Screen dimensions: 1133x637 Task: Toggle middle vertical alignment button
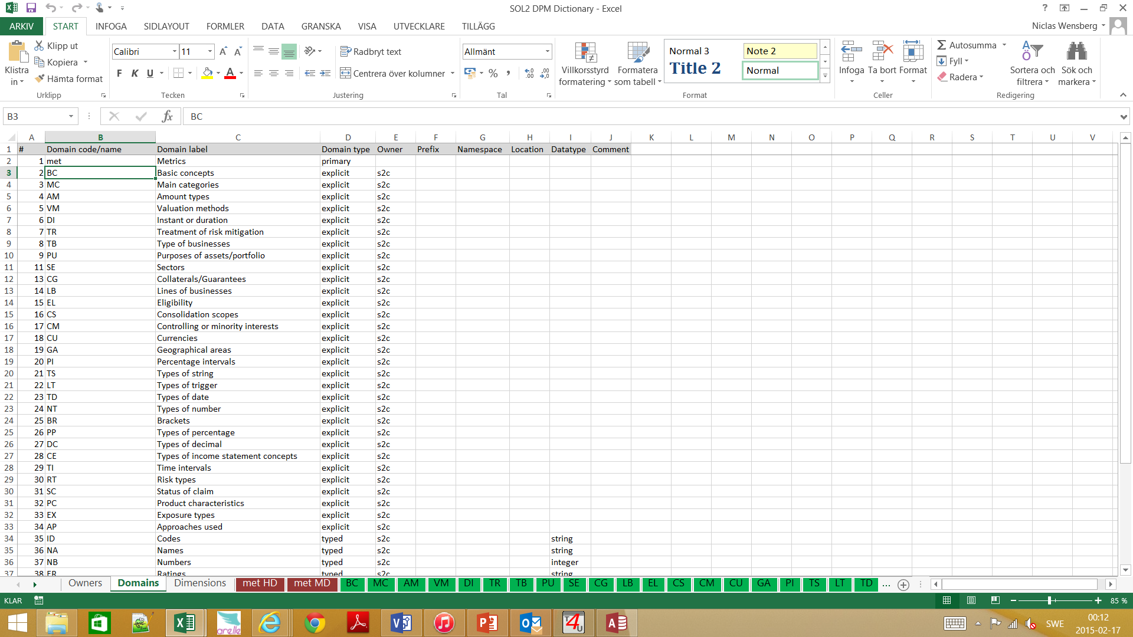tap(274, 51)
